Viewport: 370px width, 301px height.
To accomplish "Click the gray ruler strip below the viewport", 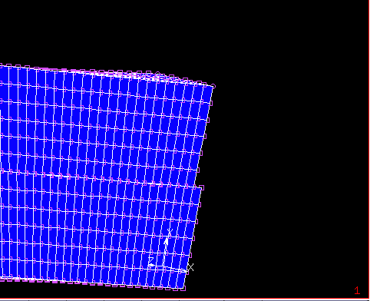I will coord(184,300).
